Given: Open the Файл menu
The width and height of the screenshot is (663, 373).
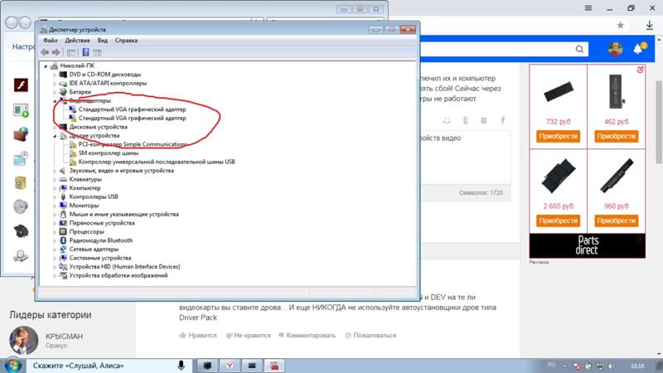Looking at the screenshot, I should pos(50,41).
